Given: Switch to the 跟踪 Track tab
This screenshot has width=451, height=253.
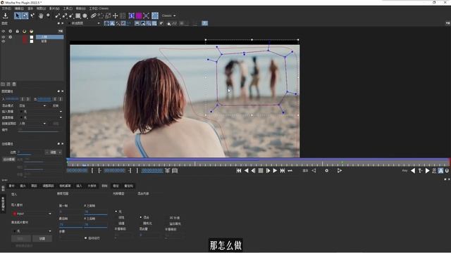Looking at the screenshot, I should (34, 186).
